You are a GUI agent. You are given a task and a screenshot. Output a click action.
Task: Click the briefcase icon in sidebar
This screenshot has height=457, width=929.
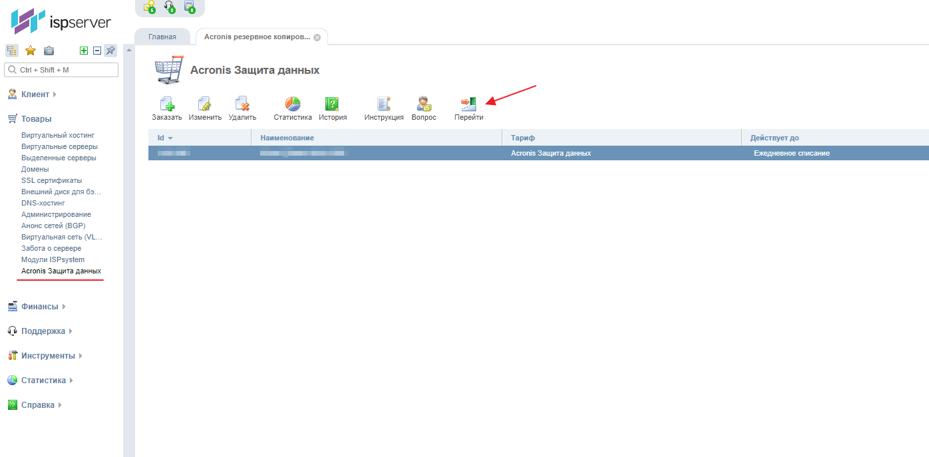[x=49, y=51]
